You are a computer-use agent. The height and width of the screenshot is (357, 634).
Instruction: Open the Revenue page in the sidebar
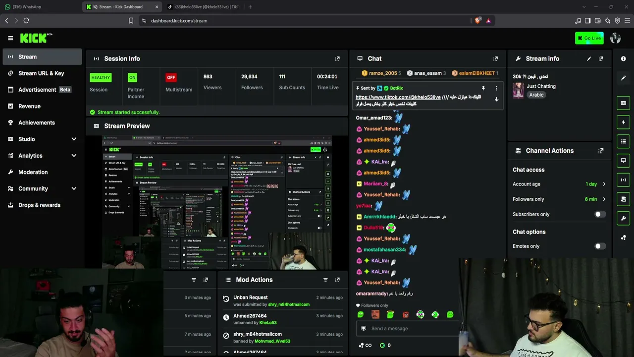(42, 106)
